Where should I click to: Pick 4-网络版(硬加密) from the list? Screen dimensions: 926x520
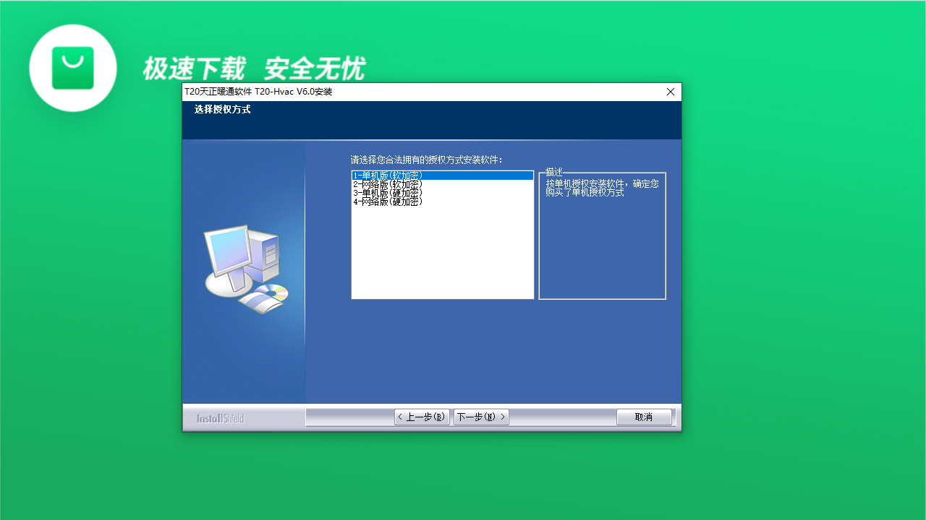(x=388, y=201)
